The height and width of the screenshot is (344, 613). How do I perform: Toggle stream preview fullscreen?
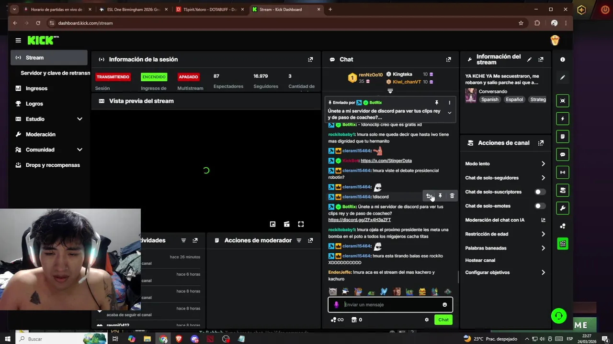pyautogui.click(x=301, y=224)
